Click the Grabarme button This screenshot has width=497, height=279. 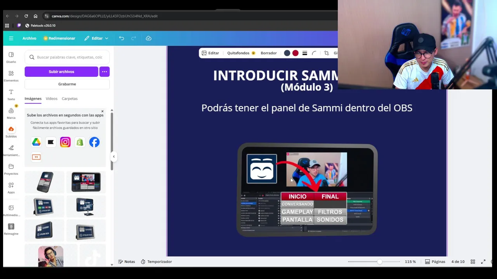(67, 84)
